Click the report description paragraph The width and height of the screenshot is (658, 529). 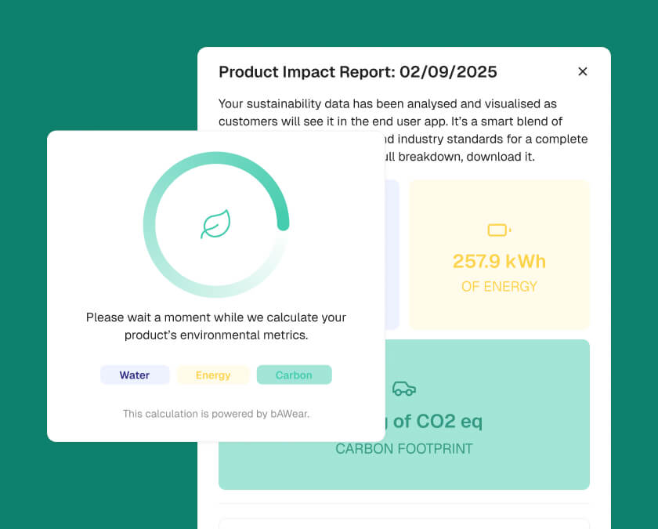tap(403, 130)
